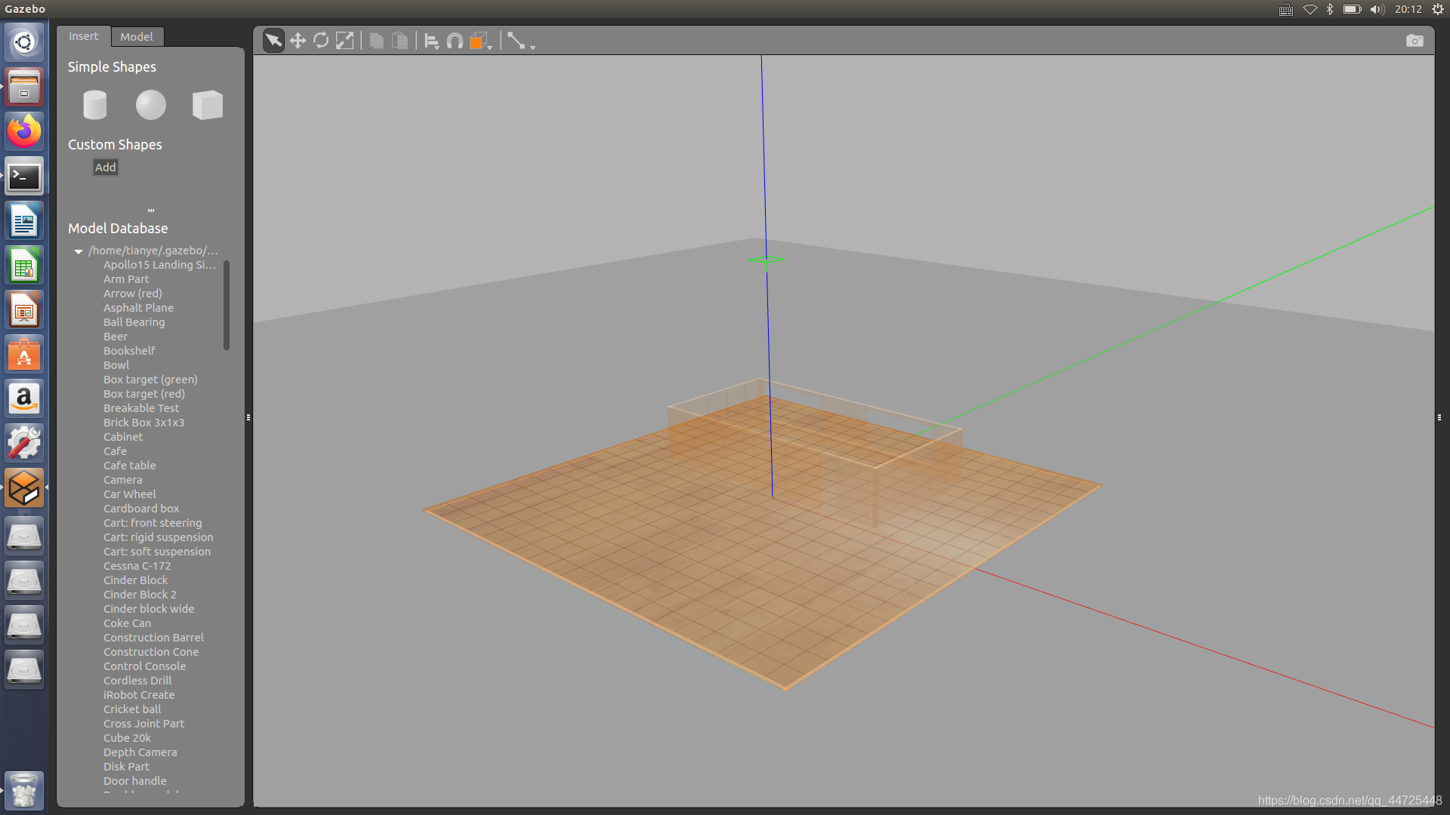Select the sphere simple shape

point(150,103)
